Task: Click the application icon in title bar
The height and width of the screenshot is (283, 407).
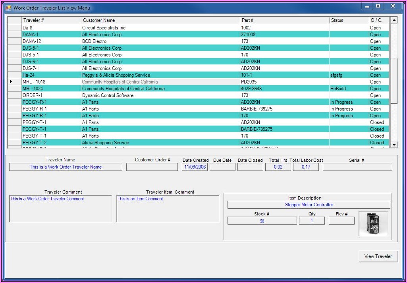Action: point(8,8)
